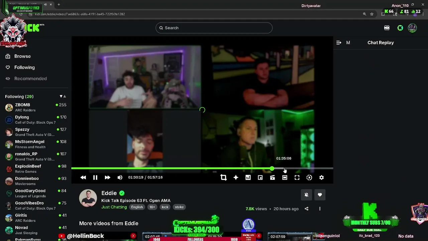Share the video with the share icon
The image size is (428, 241).
pos(307,209)
